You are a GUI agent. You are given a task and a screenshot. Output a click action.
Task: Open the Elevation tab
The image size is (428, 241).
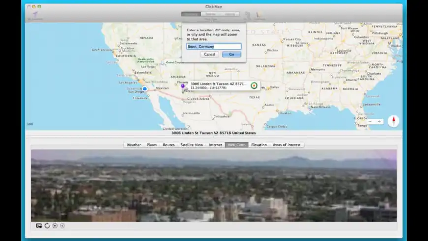tap(259, 145)
